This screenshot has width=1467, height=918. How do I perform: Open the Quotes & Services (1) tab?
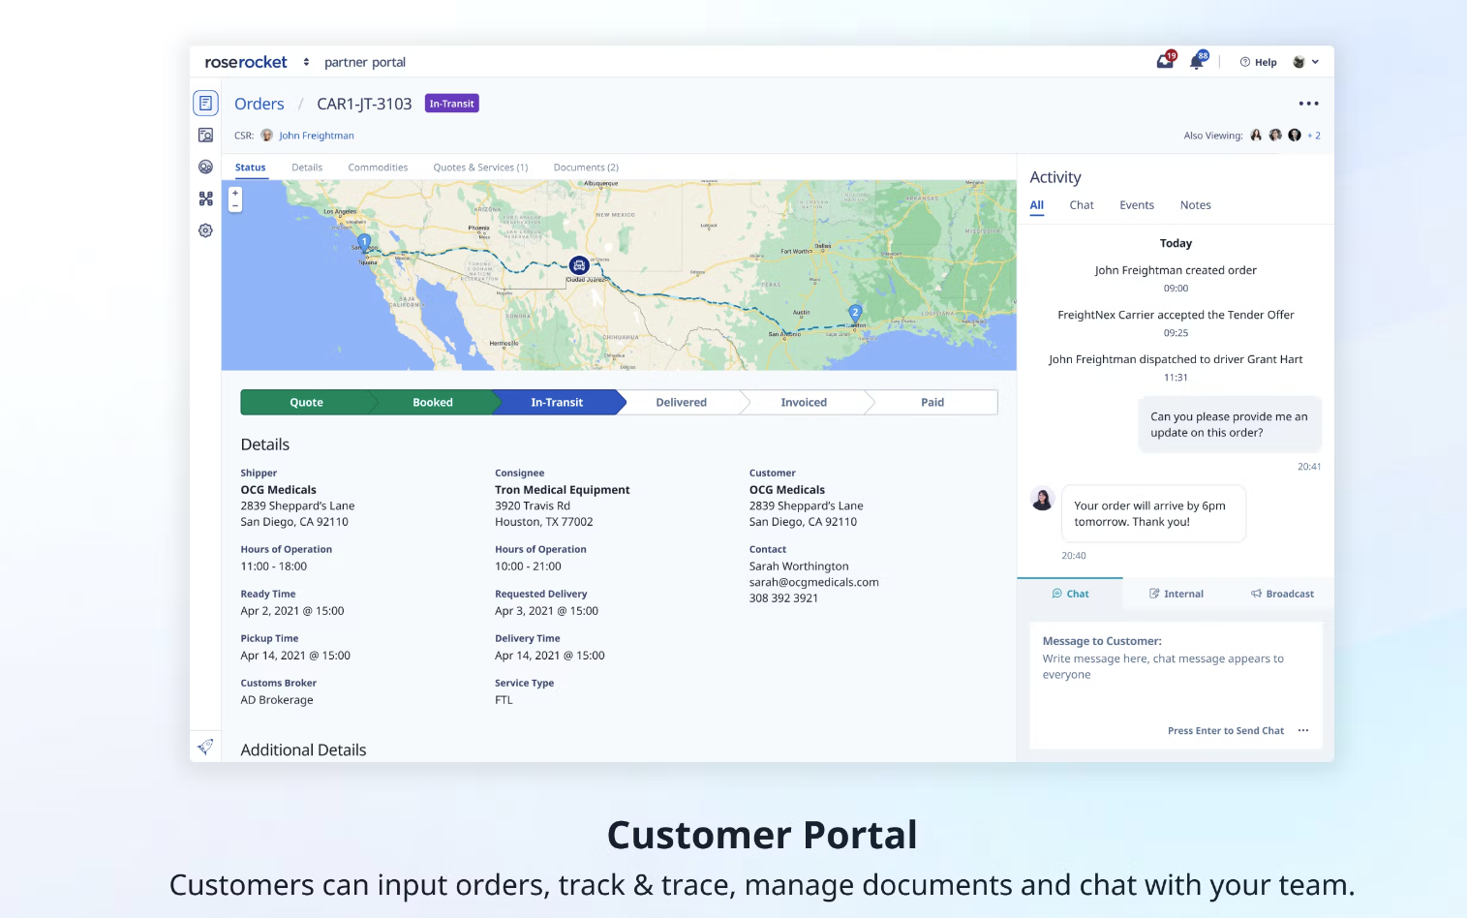[480, 168]
